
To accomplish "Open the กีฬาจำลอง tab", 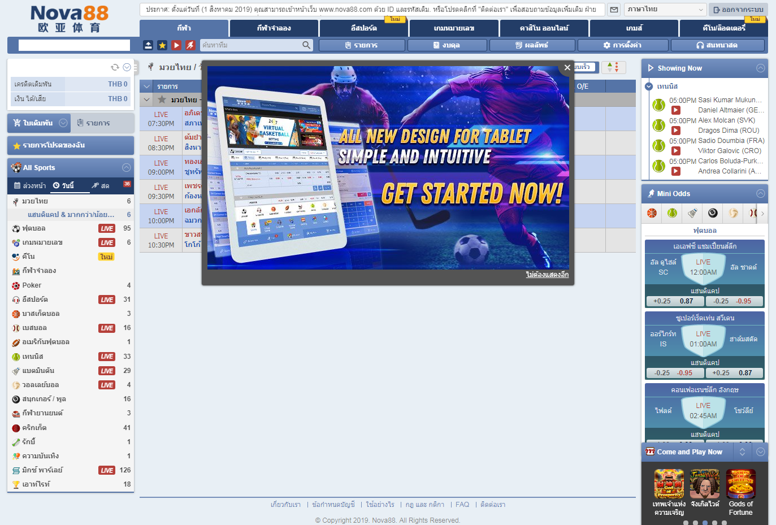I will pos(274,28).
